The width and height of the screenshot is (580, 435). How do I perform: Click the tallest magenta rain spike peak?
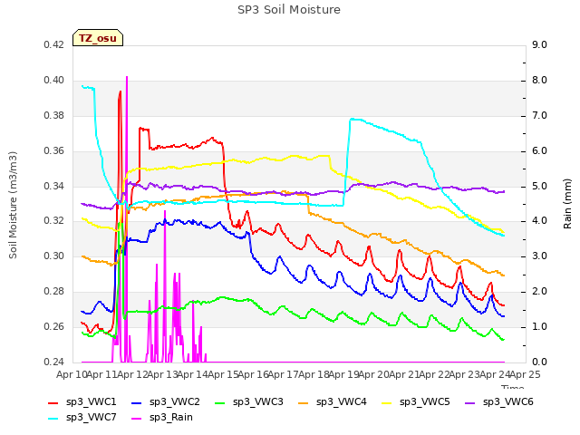click(127, 77)
